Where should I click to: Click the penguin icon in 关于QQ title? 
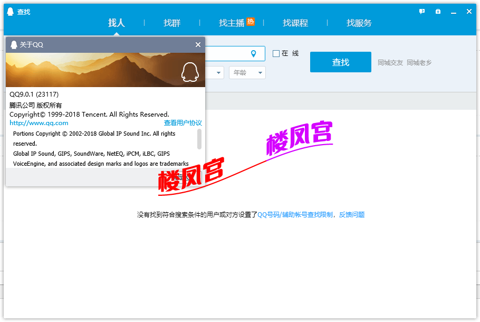(x=14, y=45)
